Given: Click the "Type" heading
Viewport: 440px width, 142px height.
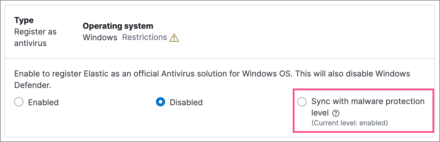Looking at the screenshot, I should [x=24, y=20].
